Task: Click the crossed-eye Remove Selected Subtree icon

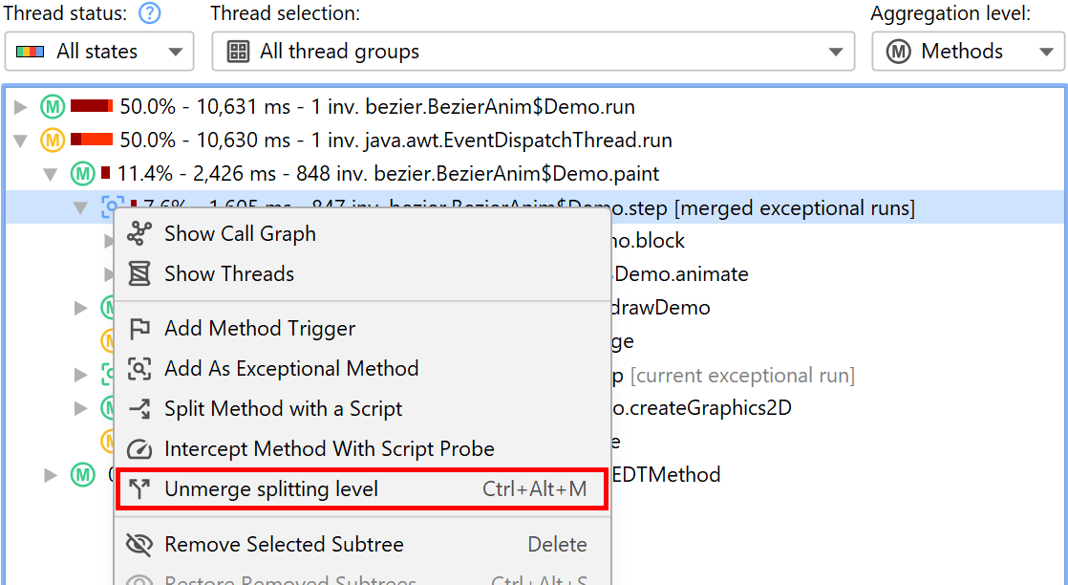Action: 139,545
